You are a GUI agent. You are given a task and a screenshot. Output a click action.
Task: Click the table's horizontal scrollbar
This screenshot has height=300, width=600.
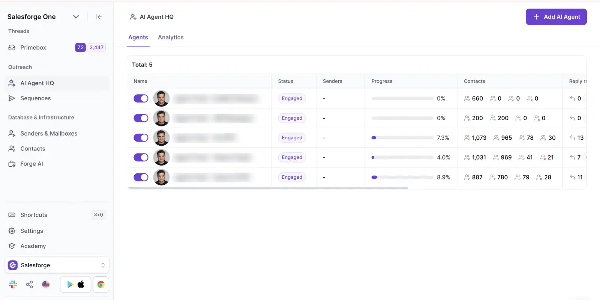[x=268, y=188]
